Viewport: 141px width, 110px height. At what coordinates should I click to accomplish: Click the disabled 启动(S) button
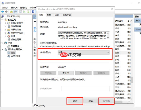click(x=48, y=73)
